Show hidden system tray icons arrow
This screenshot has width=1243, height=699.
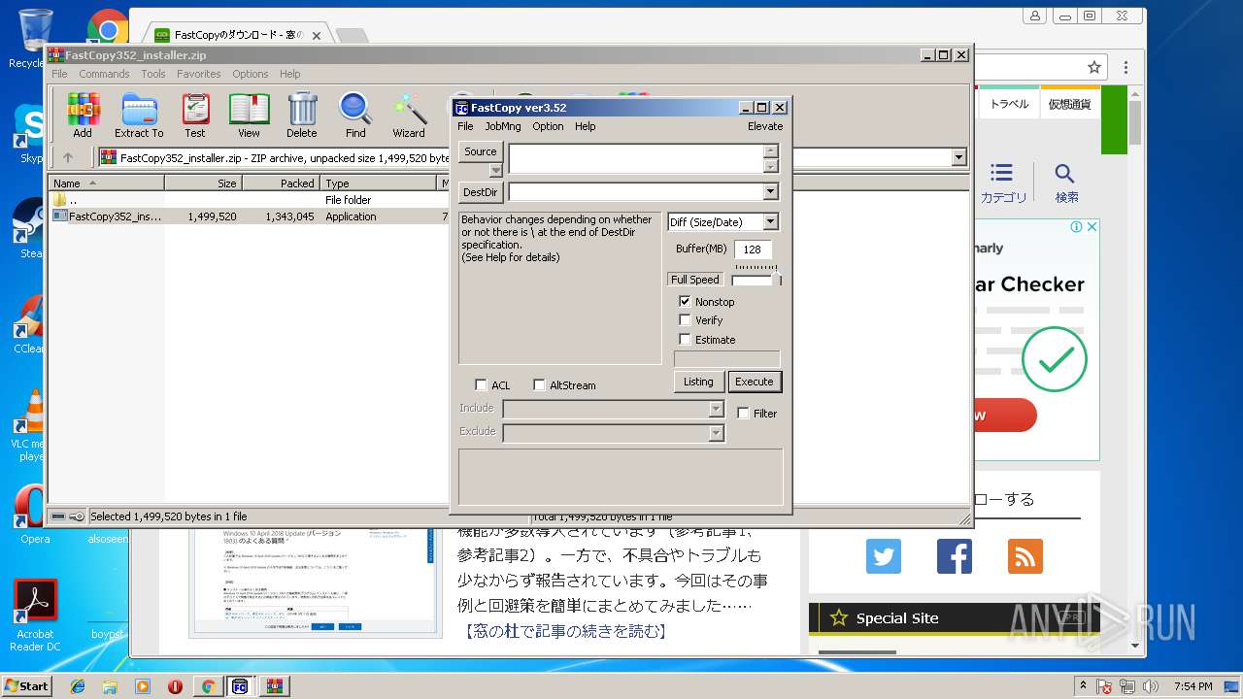coord(1083,686)
